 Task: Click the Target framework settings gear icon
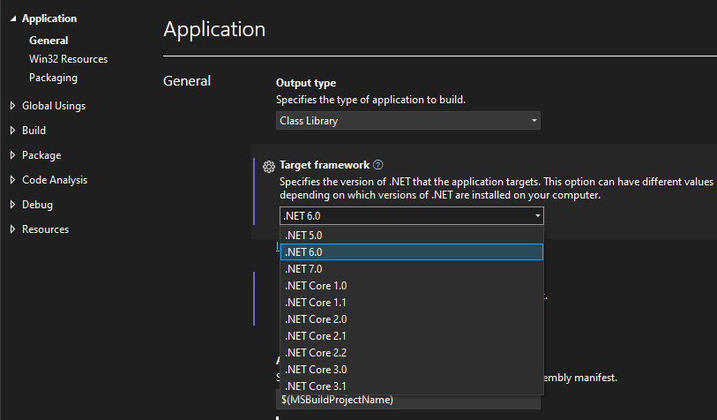pyautogui.click(x=269, y=167)
